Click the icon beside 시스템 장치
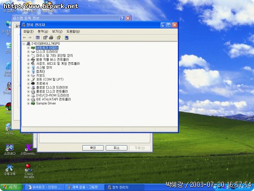The height and width of the screenshot is (191, 254). pos(33,68)
